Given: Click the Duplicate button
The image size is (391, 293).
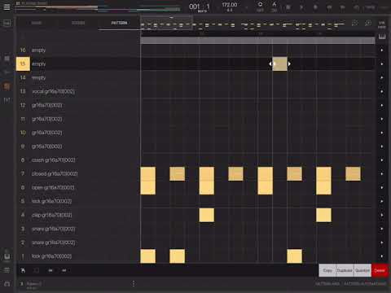Looking at the screenshot, I should 345,270.
